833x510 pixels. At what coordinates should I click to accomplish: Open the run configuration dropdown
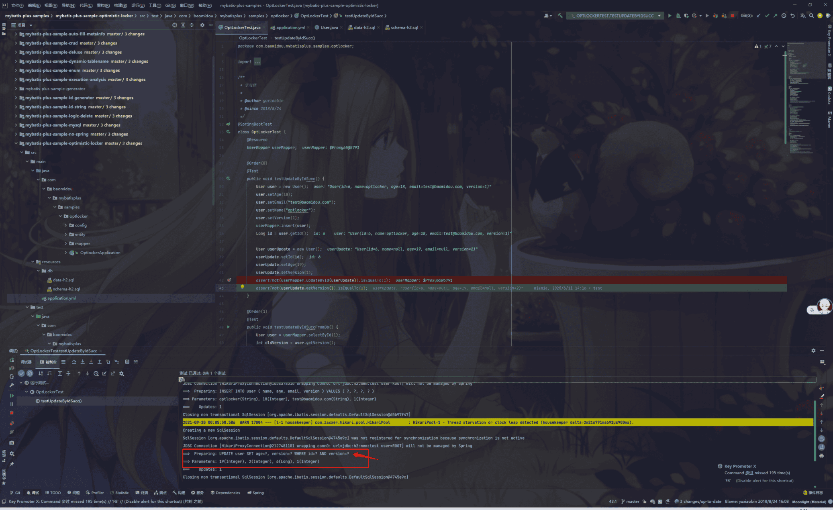[659, 16]
